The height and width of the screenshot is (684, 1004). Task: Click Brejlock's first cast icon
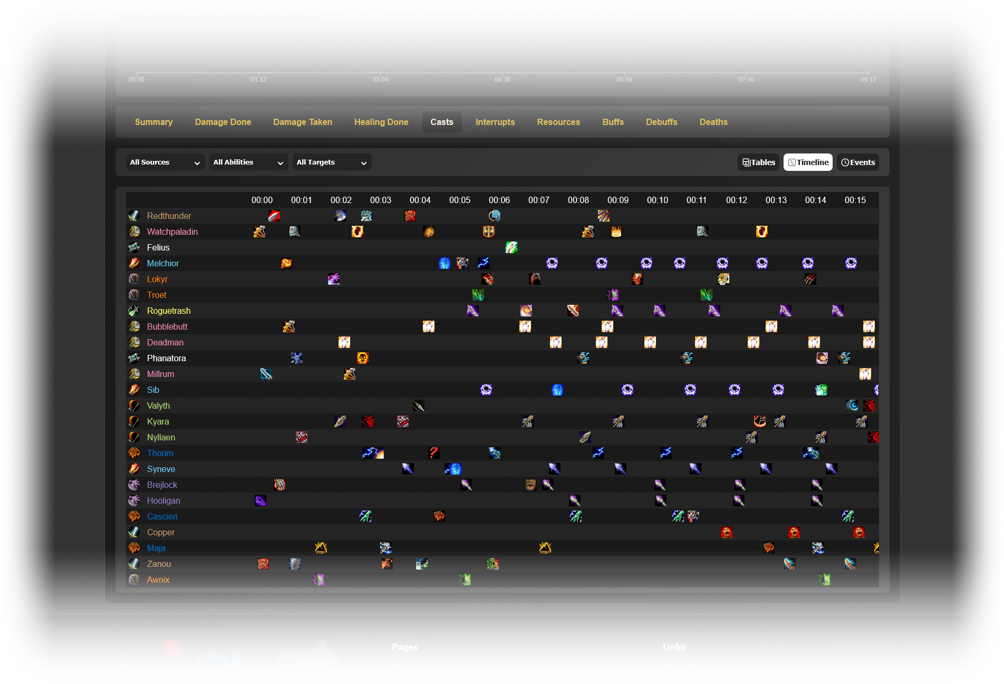click(279, 485)
